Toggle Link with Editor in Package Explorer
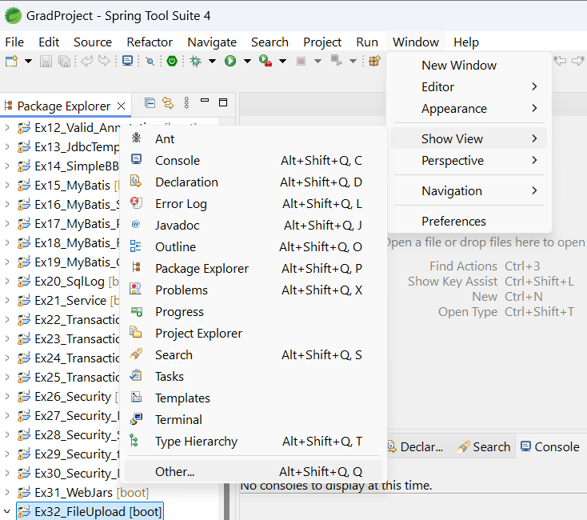Image resolution: width=587 pixels, height=520 pixels. click(168, 102)
